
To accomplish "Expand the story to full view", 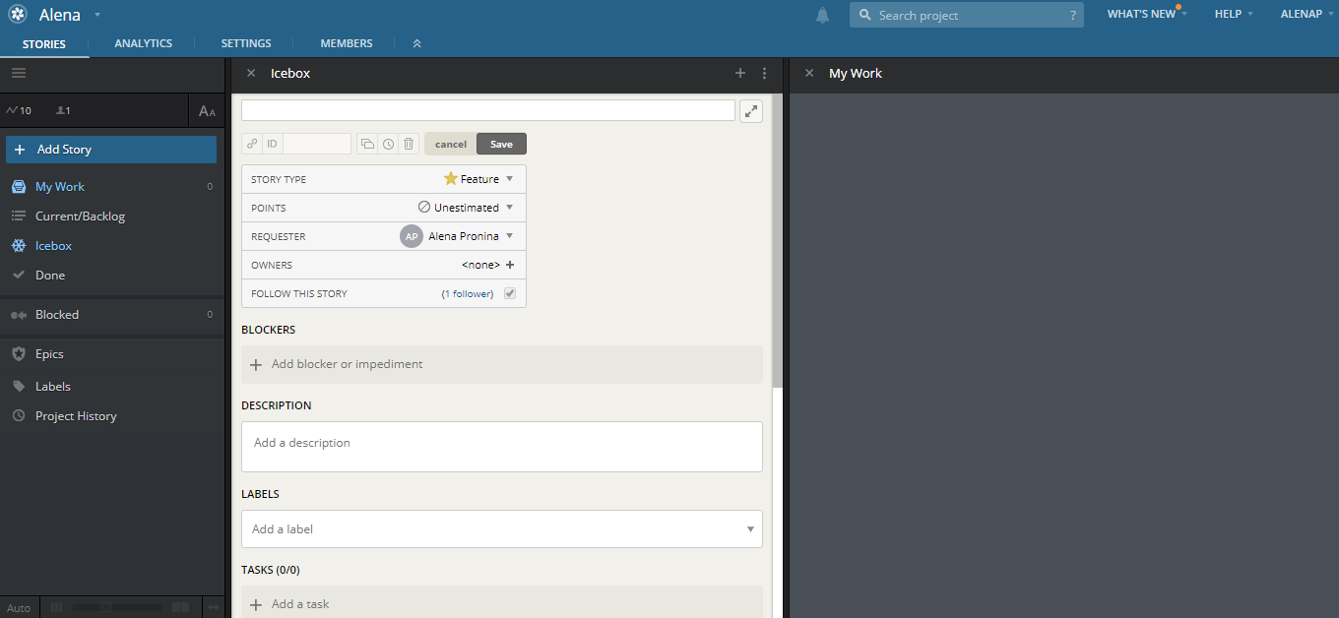I will click(x=751, y=111).
